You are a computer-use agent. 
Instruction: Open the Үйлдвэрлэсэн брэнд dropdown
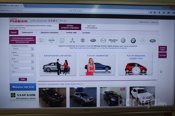click(x=22, y=49)
